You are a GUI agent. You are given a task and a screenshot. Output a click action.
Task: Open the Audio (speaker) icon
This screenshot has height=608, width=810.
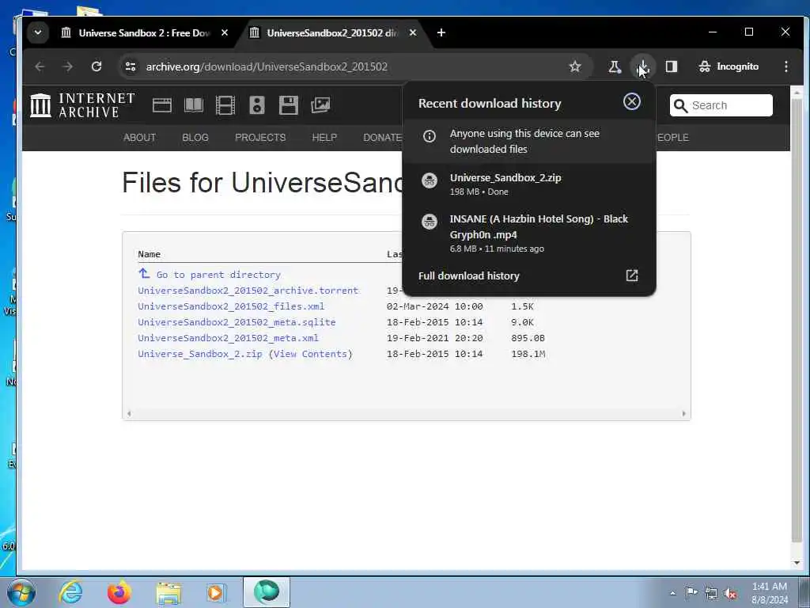[257, 105]
